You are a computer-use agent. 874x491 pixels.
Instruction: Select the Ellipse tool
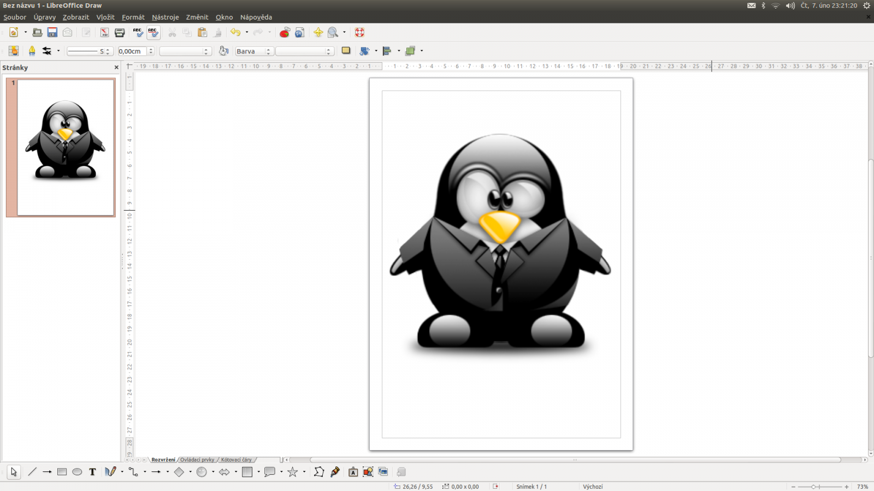tap(76, 472)
